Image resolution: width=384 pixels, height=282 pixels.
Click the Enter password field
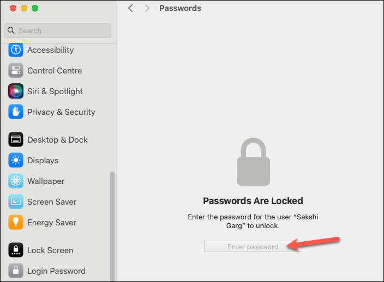[253, 247]
